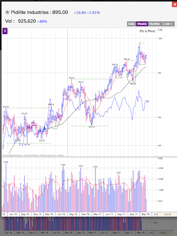This screenshot has height=236, width=177.
Task: Click the Mar 18 timeline label
Action: 145,214
